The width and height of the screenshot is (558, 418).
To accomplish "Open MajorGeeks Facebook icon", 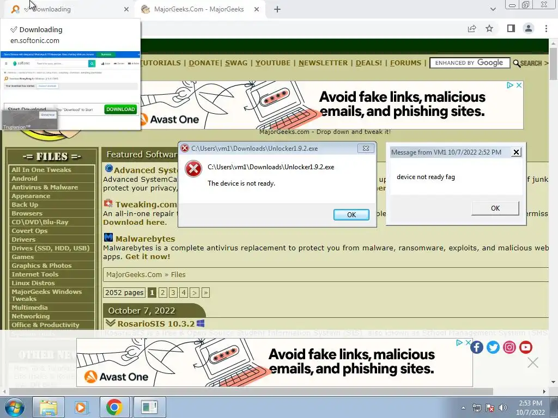I will point(476,347).
